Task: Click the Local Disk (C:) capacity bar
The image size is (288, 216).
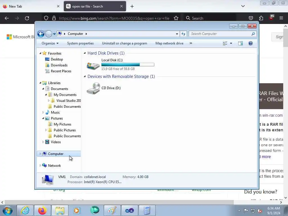Action: pos(128,64)
